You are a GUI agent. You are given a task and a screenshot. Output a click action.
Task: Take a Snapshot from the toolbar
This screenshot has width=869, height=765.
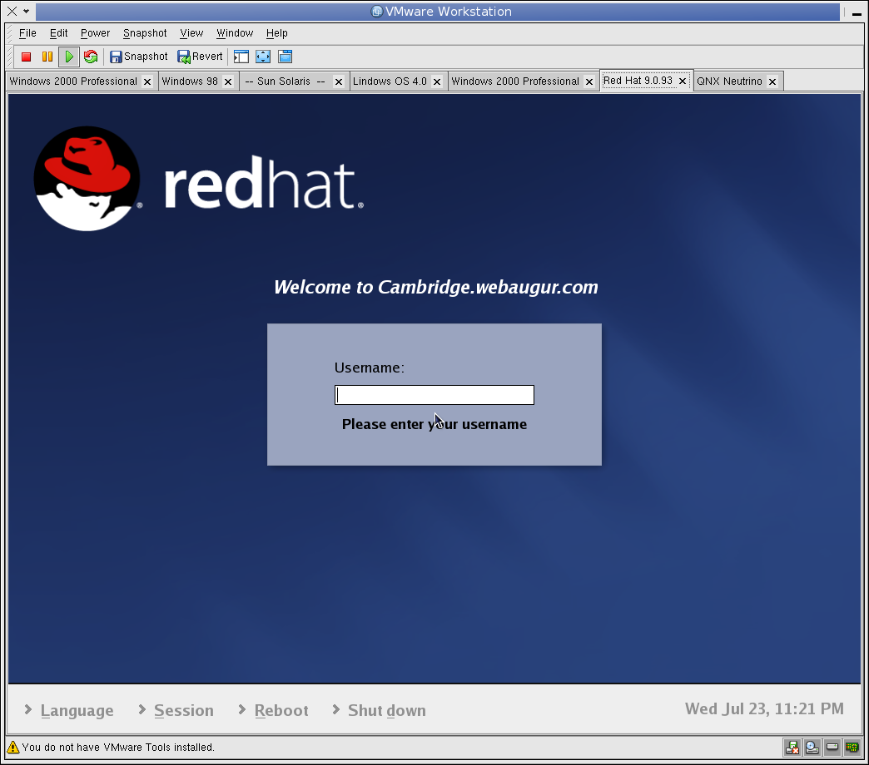point(138,57)
